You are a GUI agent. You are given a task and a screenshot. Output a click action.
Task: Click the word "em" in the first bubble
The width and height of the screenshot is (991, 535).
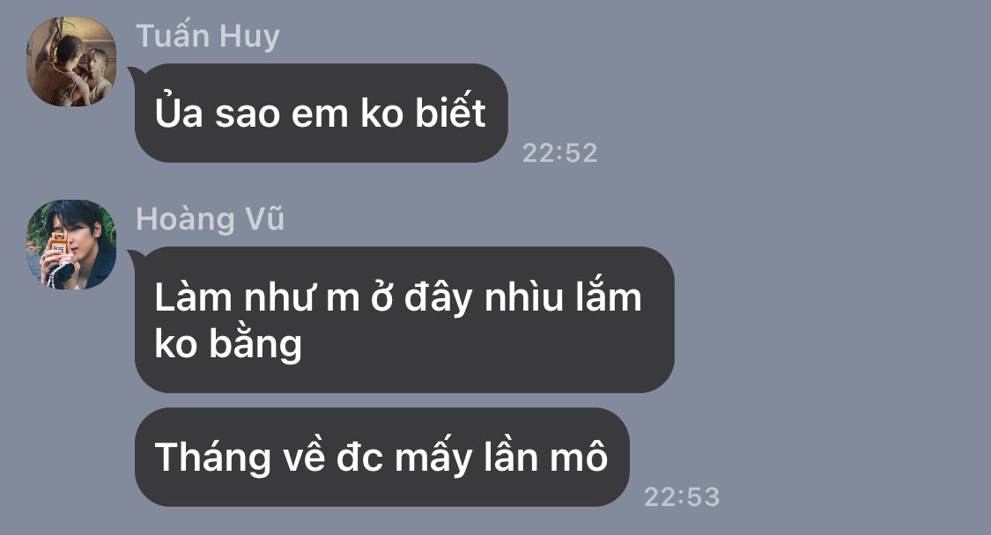tap(320, 115)
